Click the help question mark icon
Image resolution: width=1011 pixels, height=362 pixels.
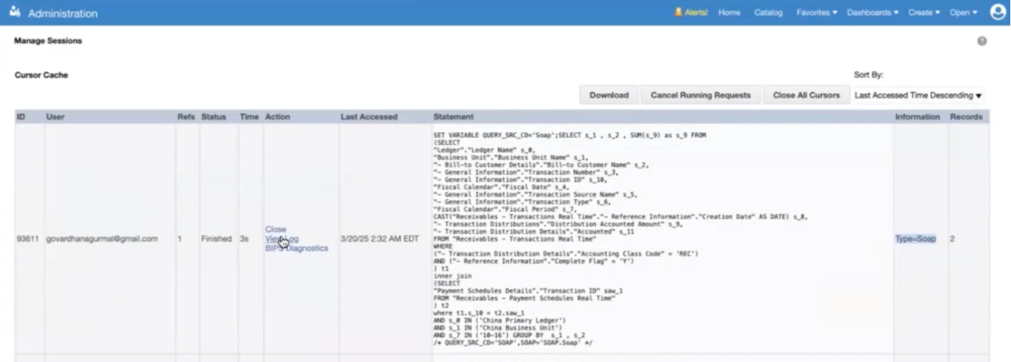click(982, 42)
